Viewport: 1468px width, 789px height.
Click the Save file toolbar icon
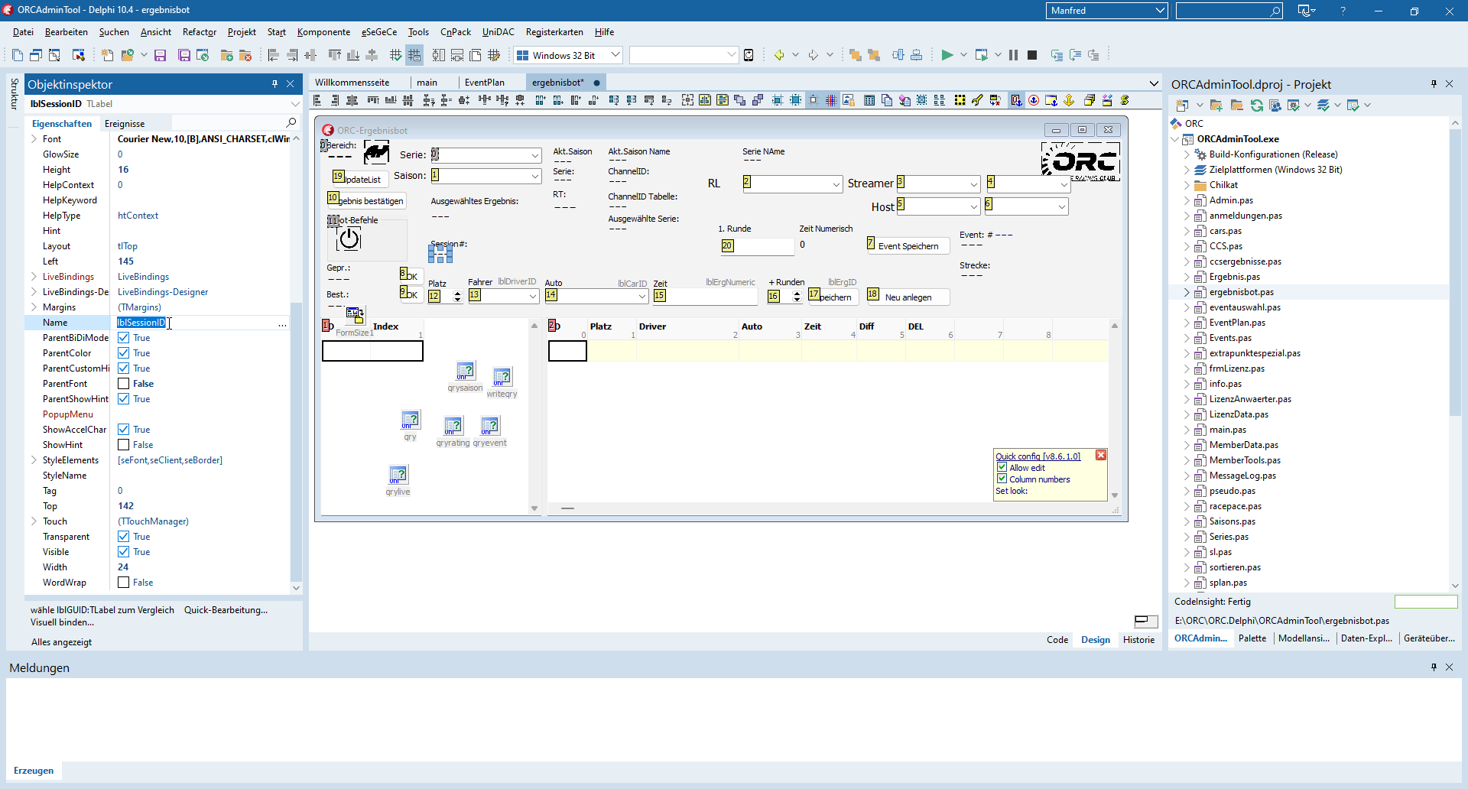160,55
